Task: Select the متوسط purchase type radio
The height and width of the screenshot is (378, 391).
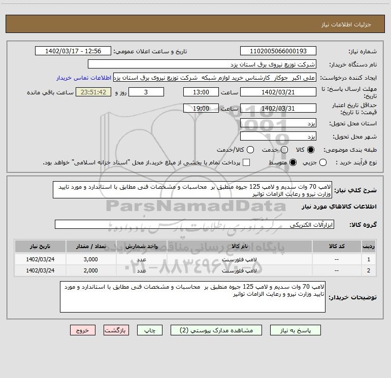Action: coord(293,162)
